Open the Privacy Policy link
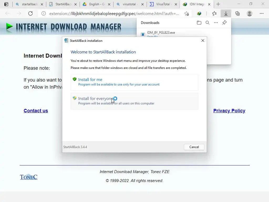 (229, 111)
